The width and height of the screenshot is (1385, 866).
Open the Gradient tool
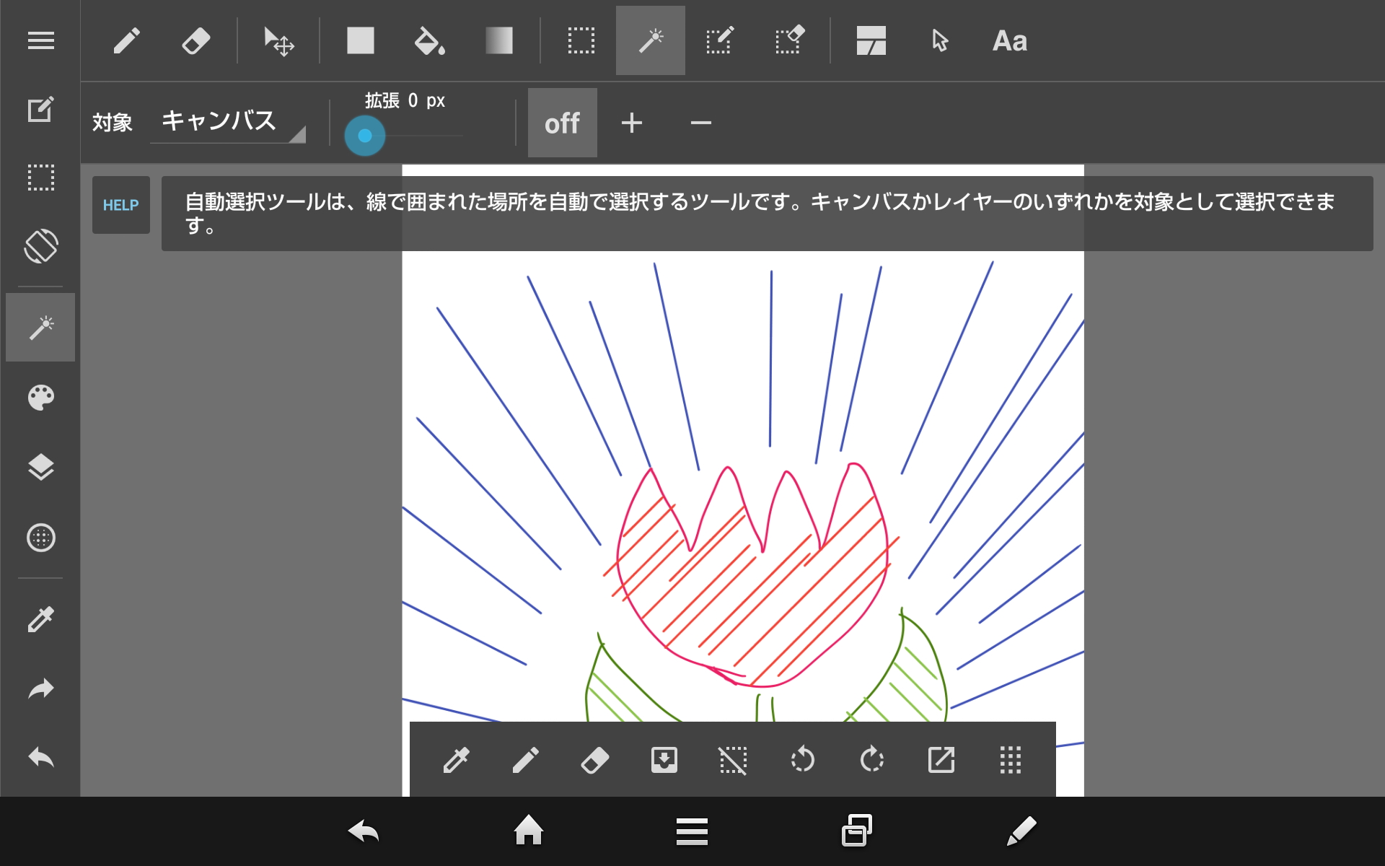[499, 40]
